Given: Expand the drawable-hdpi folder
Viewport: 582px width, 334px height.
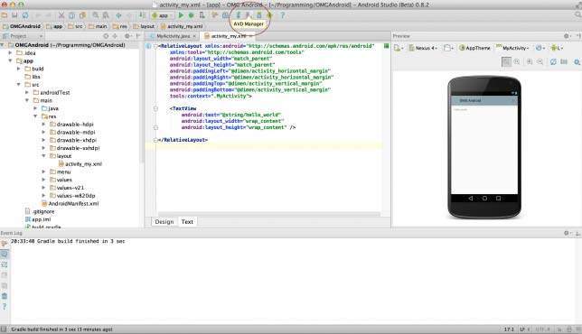Looking at the screenshot, I should pyautogui.click(x=43, y=125).
